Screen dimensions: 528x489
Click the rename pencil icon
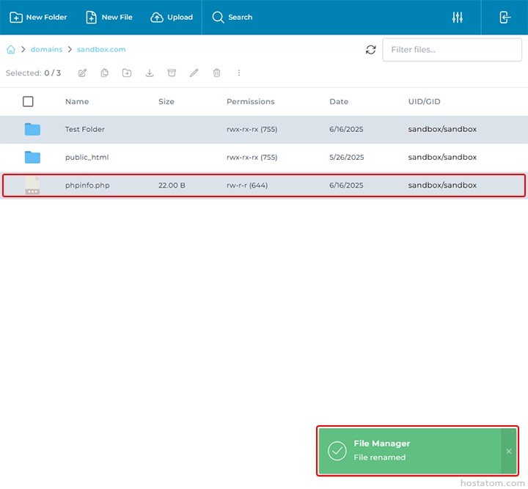click(x=194, y=73)
